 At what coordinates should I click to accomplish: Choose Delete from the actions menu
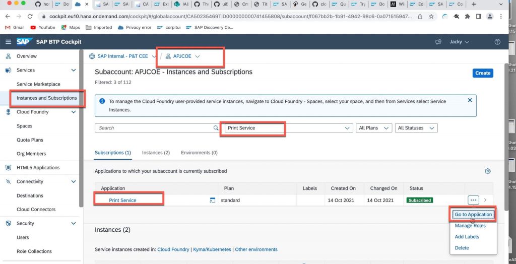(462, 248)
